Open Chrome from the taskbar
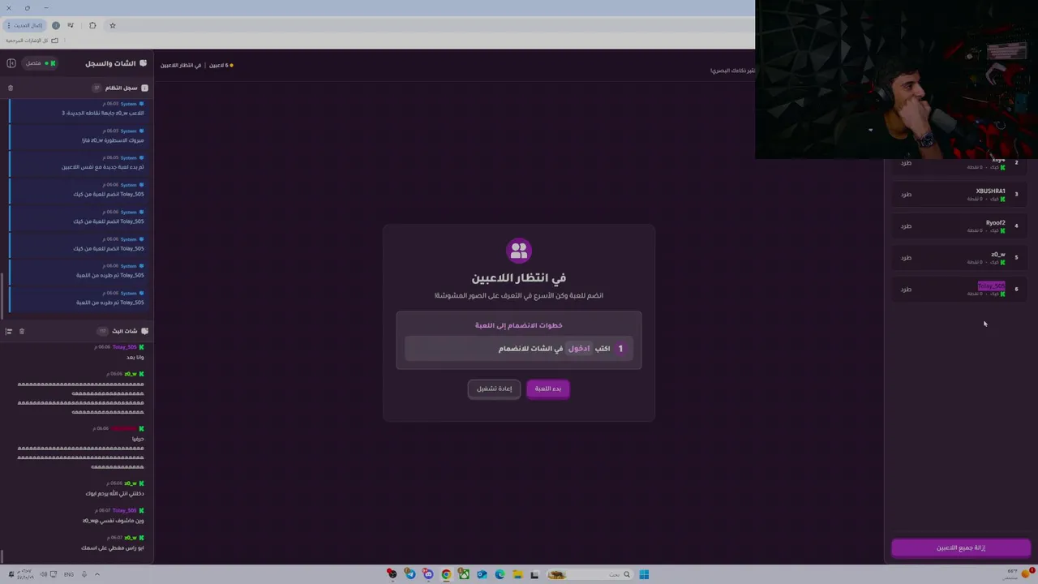This screenshot has width=1038, height=584. click(x=446, y=574)
